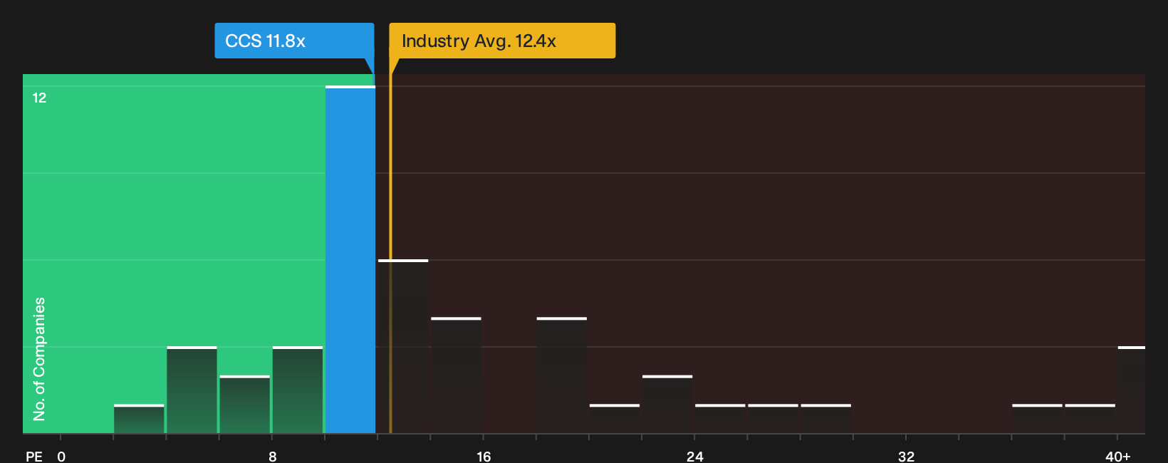Select the histogram bar for PE 18 to 20

[x=562, y=375]
